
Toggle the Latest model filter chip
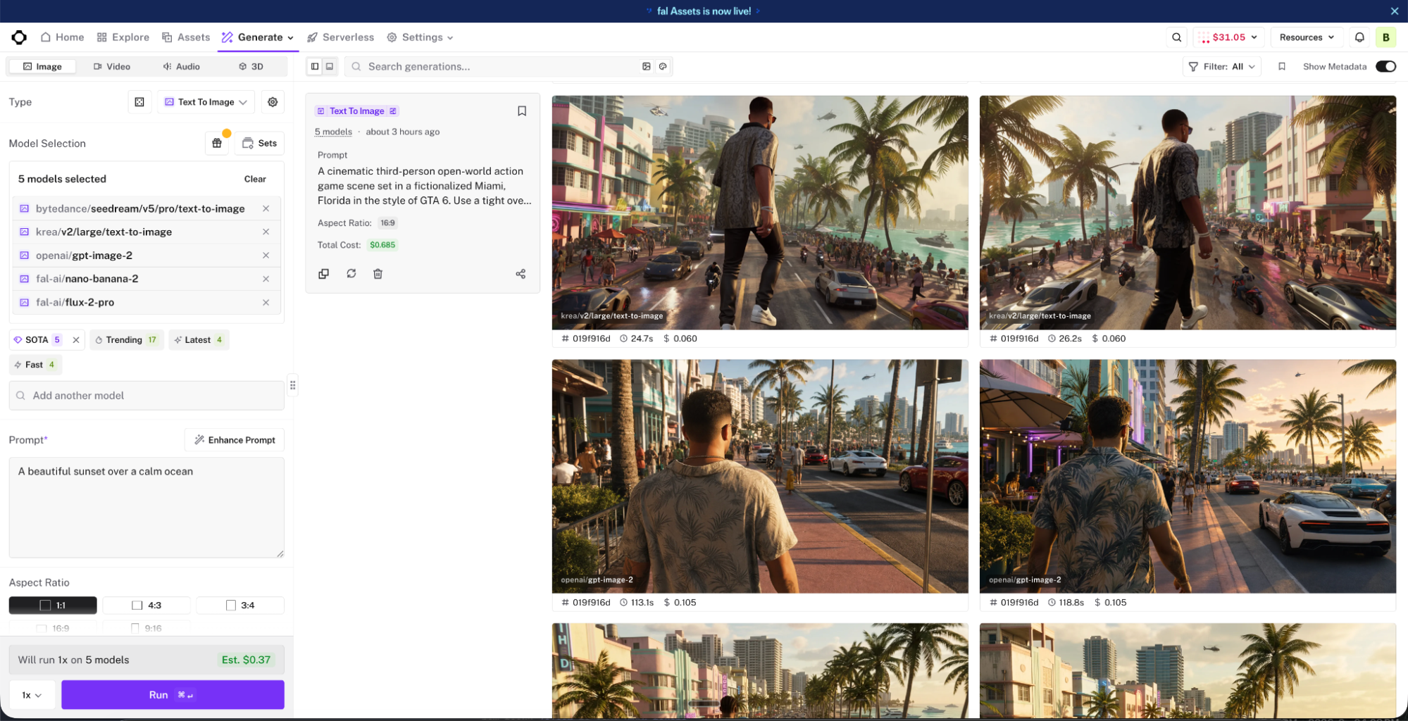tap(199, 340)
